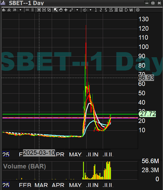Expand the dropdown next to clock icon

tap(91, 10)
